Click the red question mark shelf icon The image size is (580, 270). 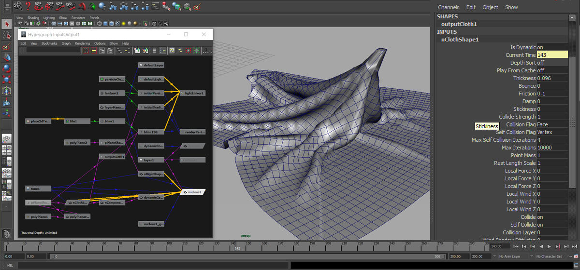tap(28, 6)
